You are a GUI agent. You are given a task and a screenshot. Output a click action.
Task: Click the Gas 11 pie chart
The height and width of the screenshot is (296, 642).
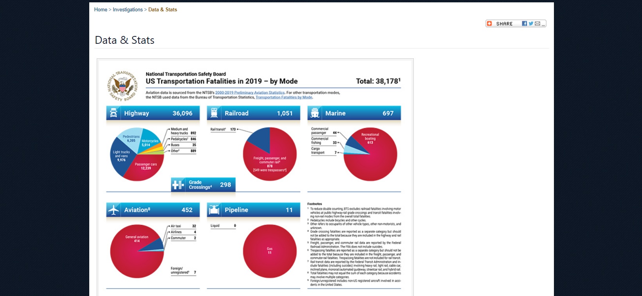point(270,251)
